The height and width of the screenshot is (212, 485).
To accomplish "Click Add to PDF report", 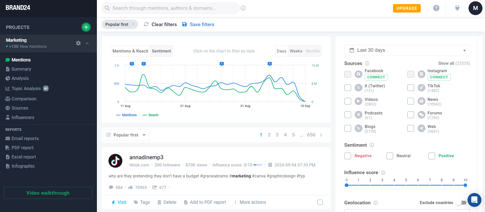I will pos(205,202).
